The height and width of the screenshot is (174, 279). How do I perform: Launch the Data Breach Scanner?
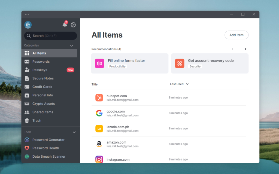tap(49, 157)
